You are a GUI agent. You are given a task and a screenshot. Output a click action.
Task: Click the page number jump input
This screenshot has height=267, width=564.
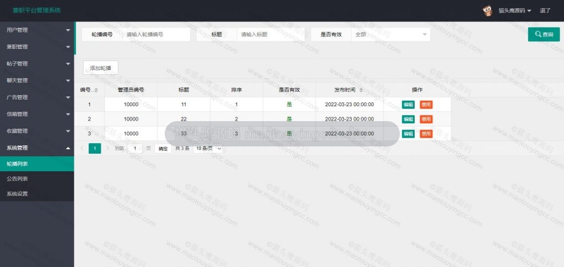(135, 148)
